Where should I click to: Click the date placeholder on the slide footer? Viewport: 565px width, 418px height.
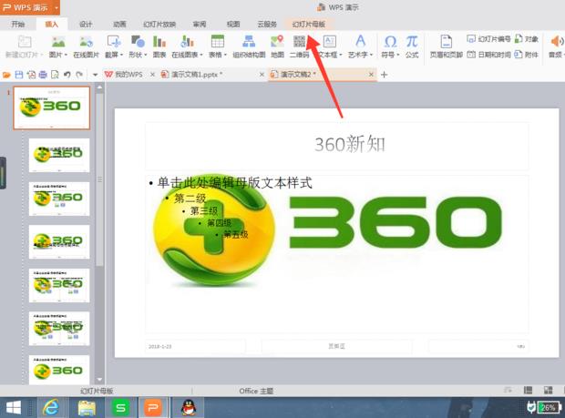195,346
